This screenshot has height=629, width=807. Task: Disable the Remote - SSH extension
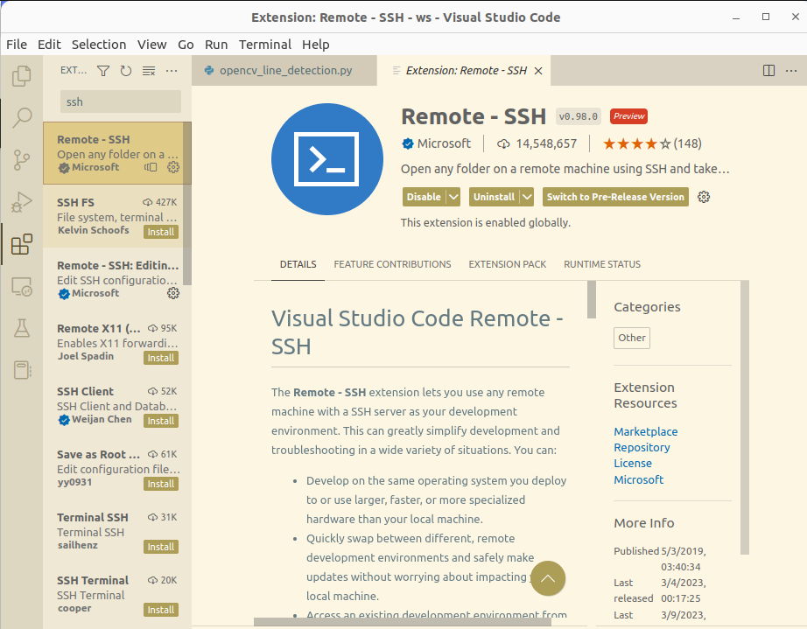[425, 197]
